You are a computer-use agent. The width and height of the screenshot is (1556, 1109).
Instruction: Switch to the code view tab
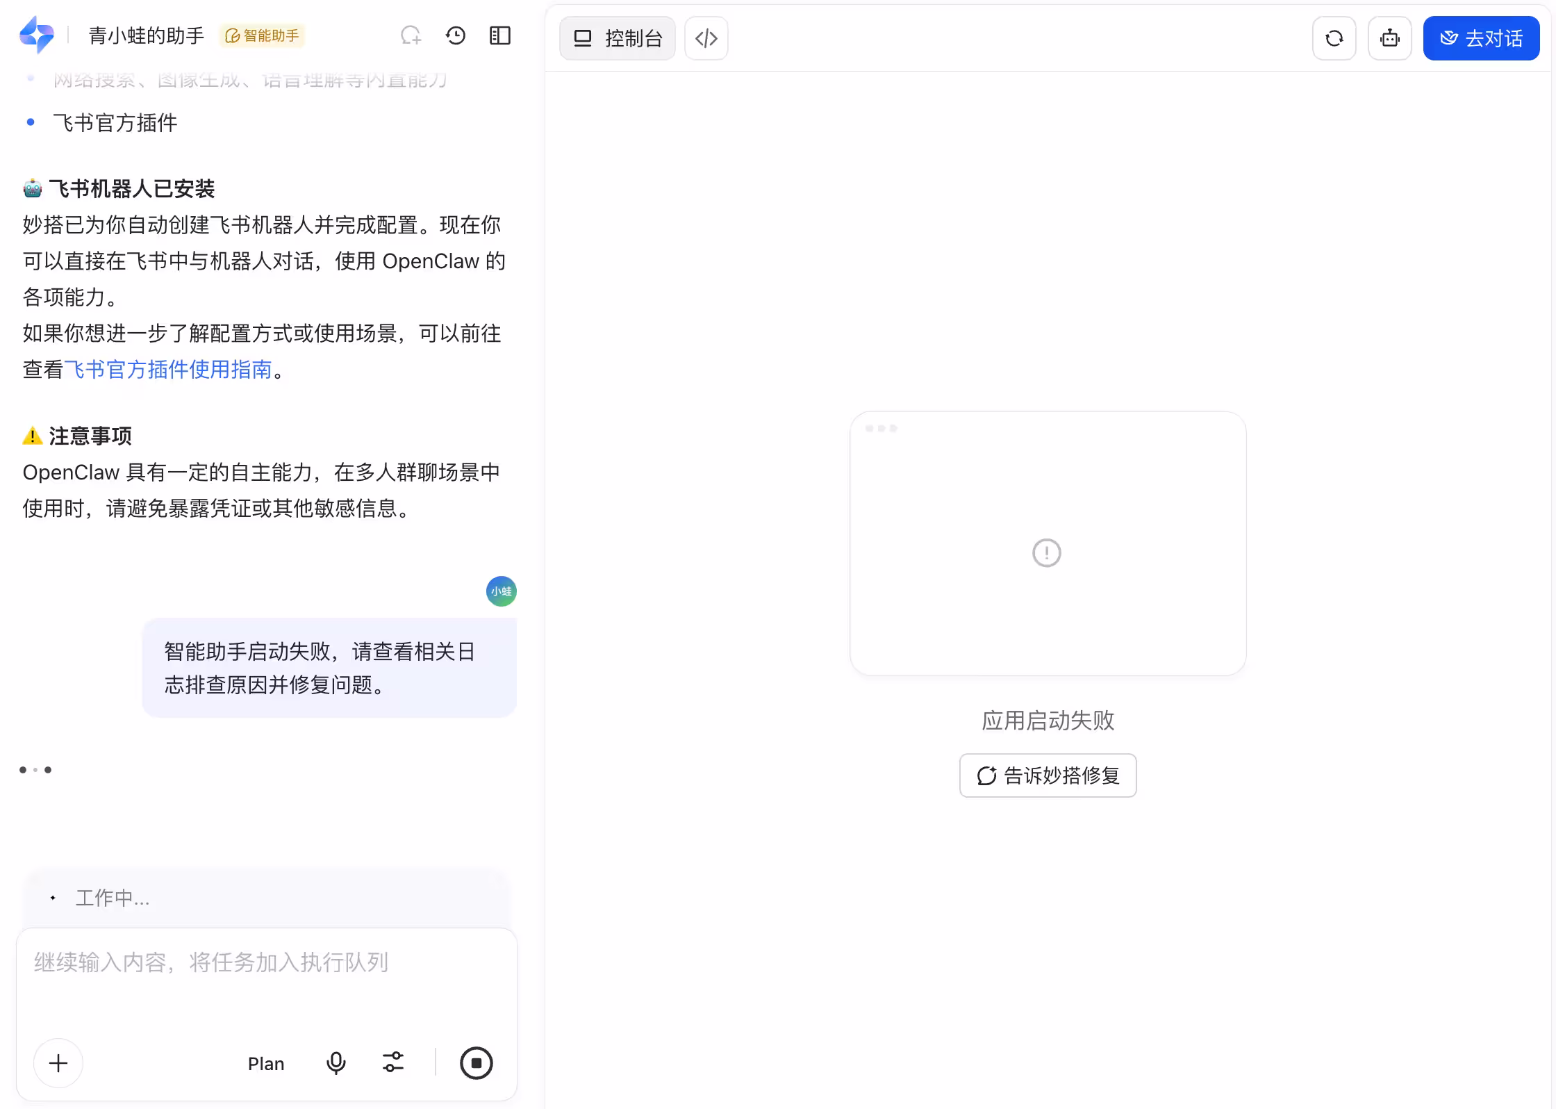coord(706,38)
